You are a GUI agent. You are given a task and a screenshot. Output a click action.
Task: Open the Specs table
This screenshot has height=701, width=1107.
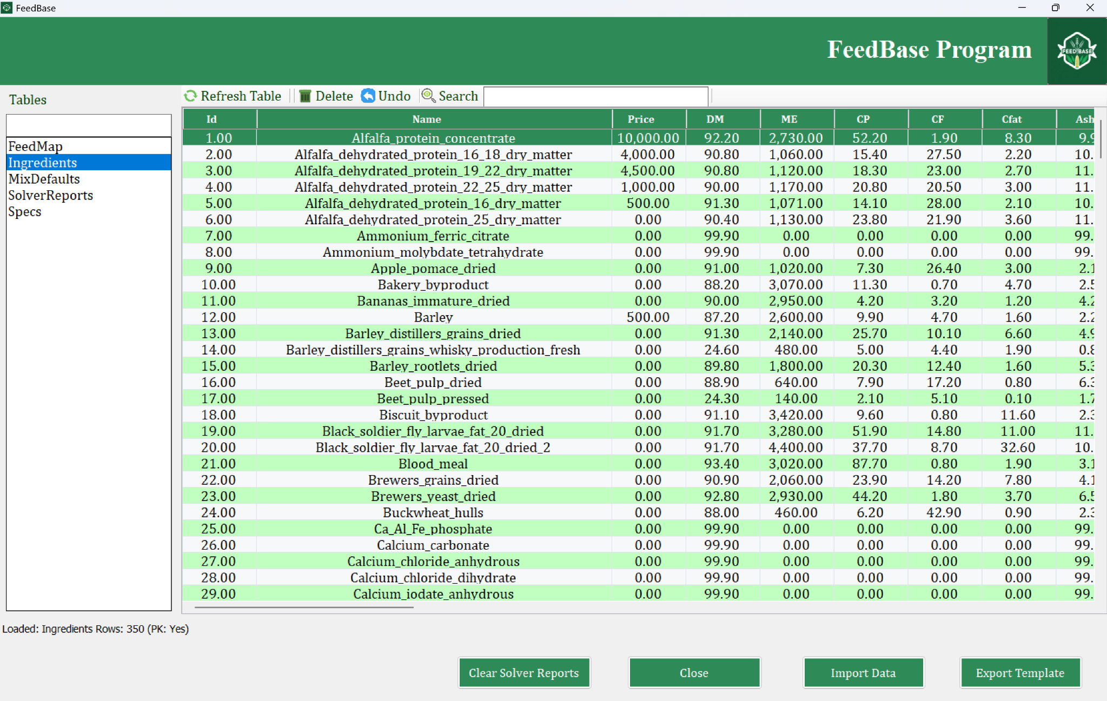pyautogui.click(x=25, y=211)
